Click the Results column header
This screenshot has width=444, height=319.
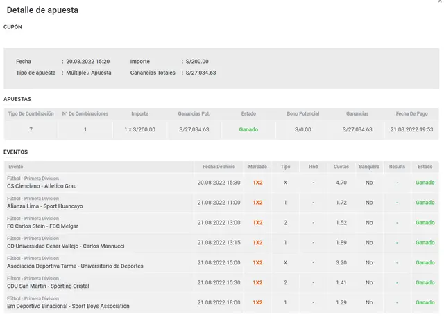tap(397, 167)
